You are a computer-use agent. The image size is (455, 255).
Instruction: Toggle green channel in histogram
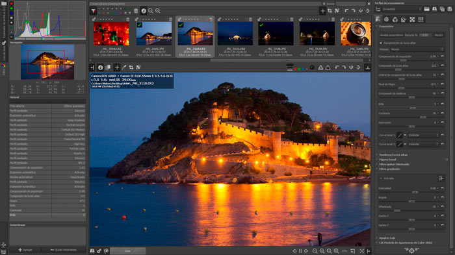coord(11,8)
